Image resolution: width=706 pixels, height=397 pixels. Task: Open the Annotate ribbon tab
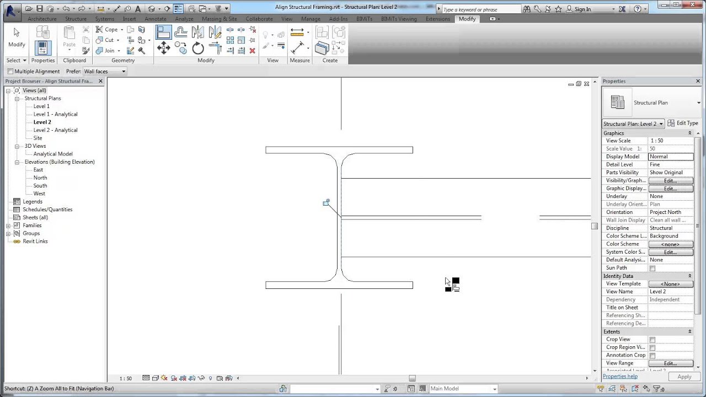click(156, 19)
